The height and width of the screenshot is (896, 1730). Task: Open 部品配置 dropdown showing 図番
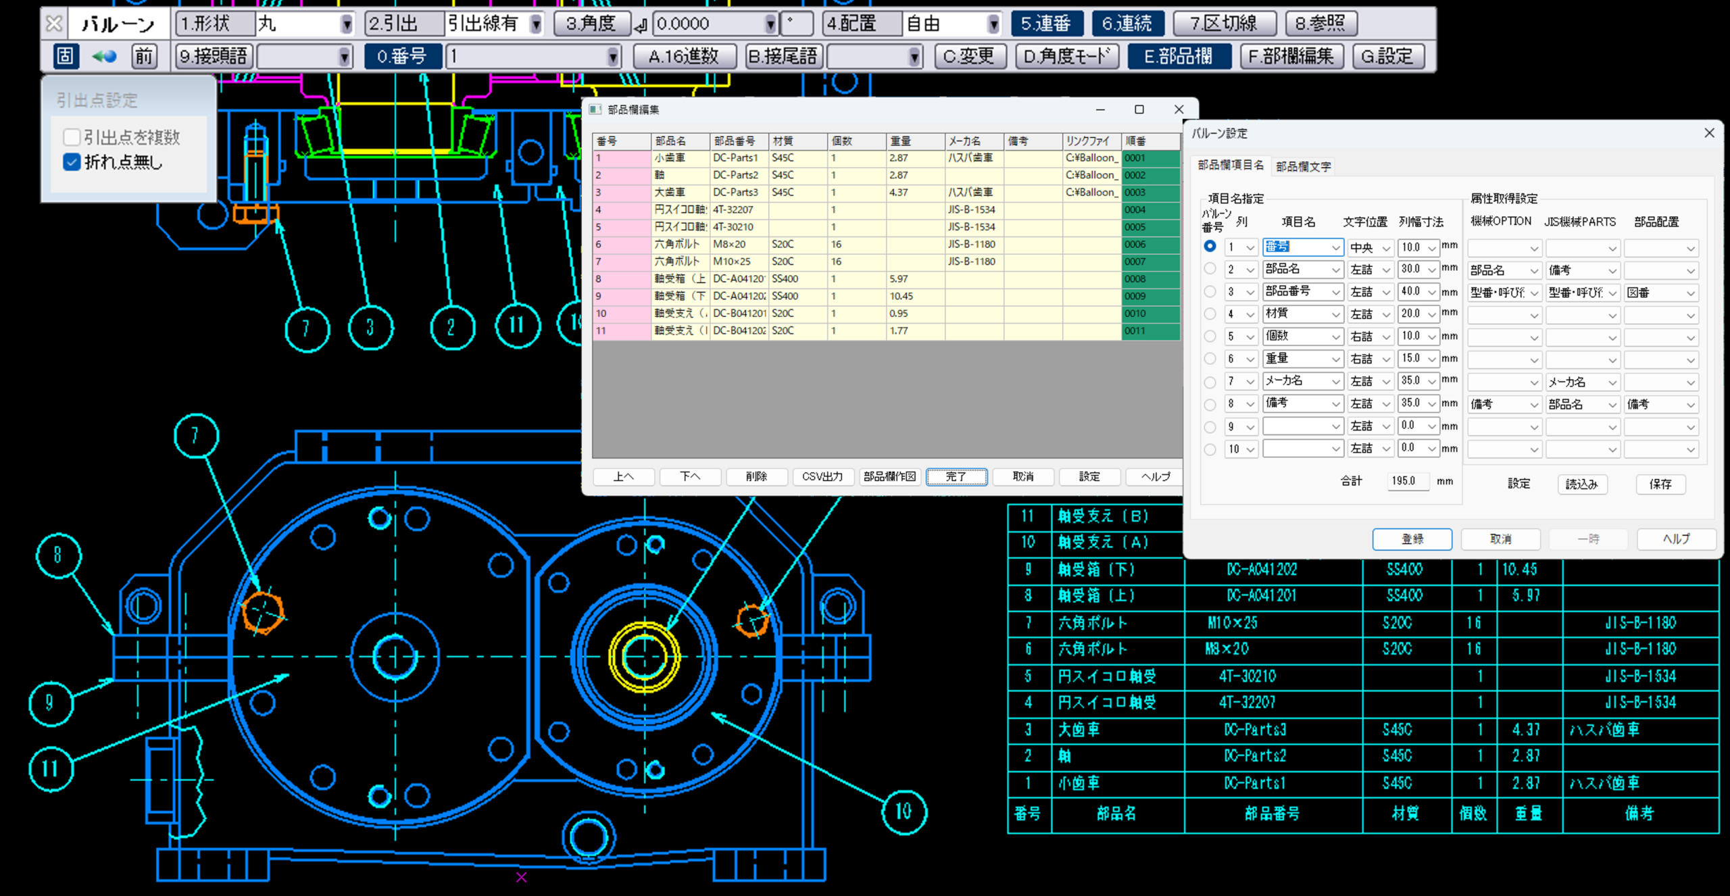(1661, 293)
